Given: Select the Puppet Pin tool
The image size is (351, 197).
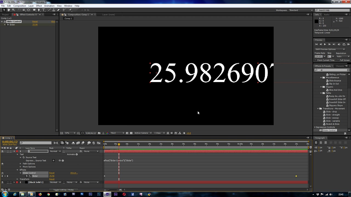Looking at the screenshot, I should pos(70,10).
